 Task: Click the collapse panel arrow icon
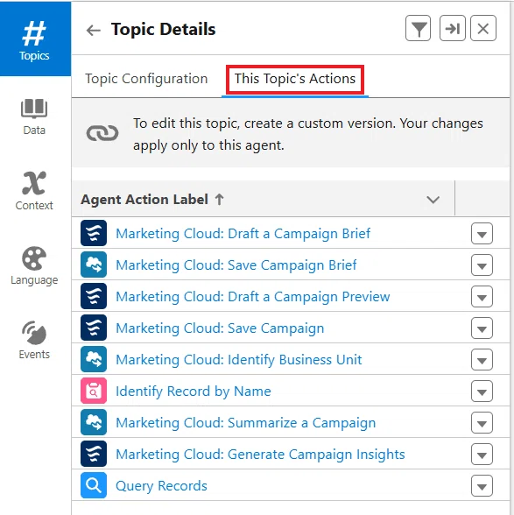(x=452, y=29)
